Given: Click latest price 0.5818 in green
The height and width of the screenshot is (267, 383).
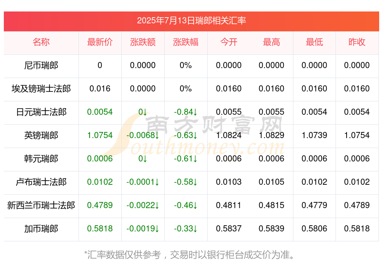Looking at the screenshot, I should click(x=100, y=229).
